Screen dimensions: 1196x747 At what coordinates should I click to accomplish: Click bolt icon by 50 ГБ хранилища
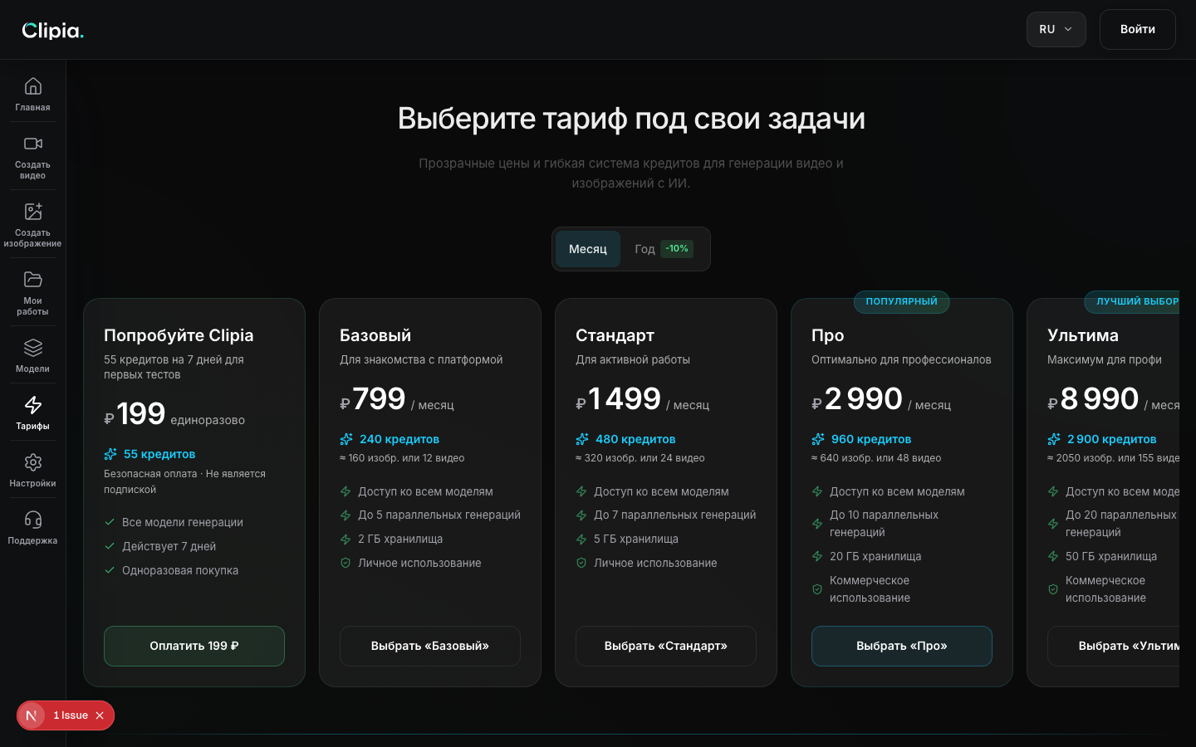1053,556
